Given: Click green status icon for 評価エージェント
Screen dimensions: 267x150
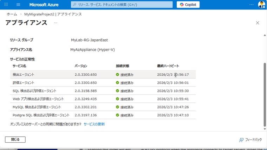Looking at the screenshot, I should [117, 83].
